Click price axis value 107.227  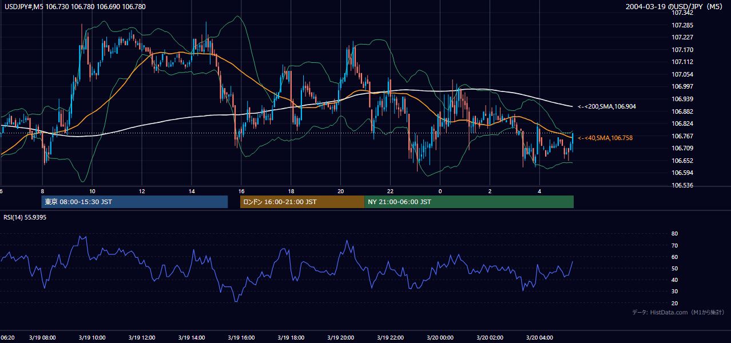(682, 37)
